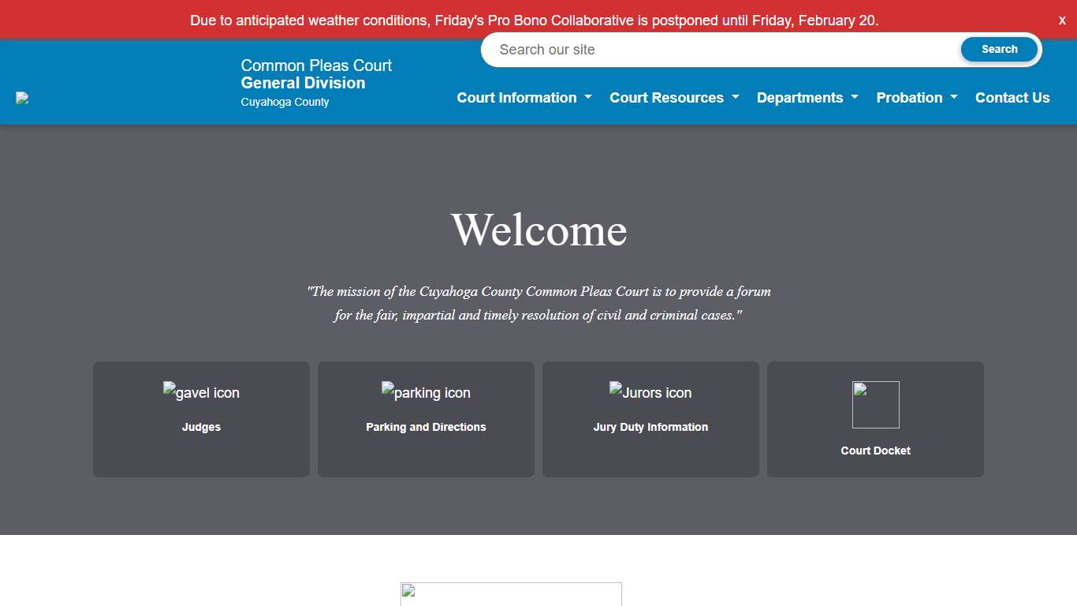Click the gavel icon above Judges
Screen dimensions: 1077x606
click(201, 392)
